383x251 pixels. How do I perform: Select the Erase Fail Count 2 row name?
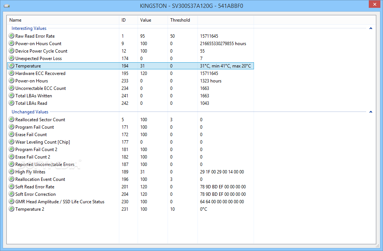coord(33,157)
